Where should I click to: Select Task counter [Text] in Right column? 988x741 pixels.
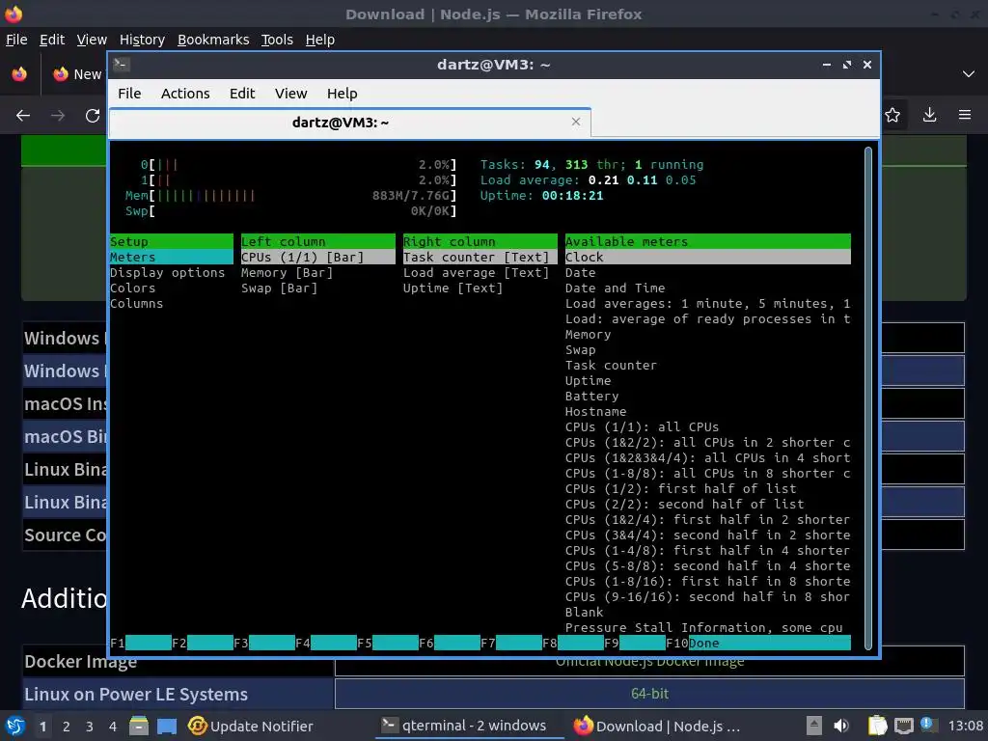[480, 257]
